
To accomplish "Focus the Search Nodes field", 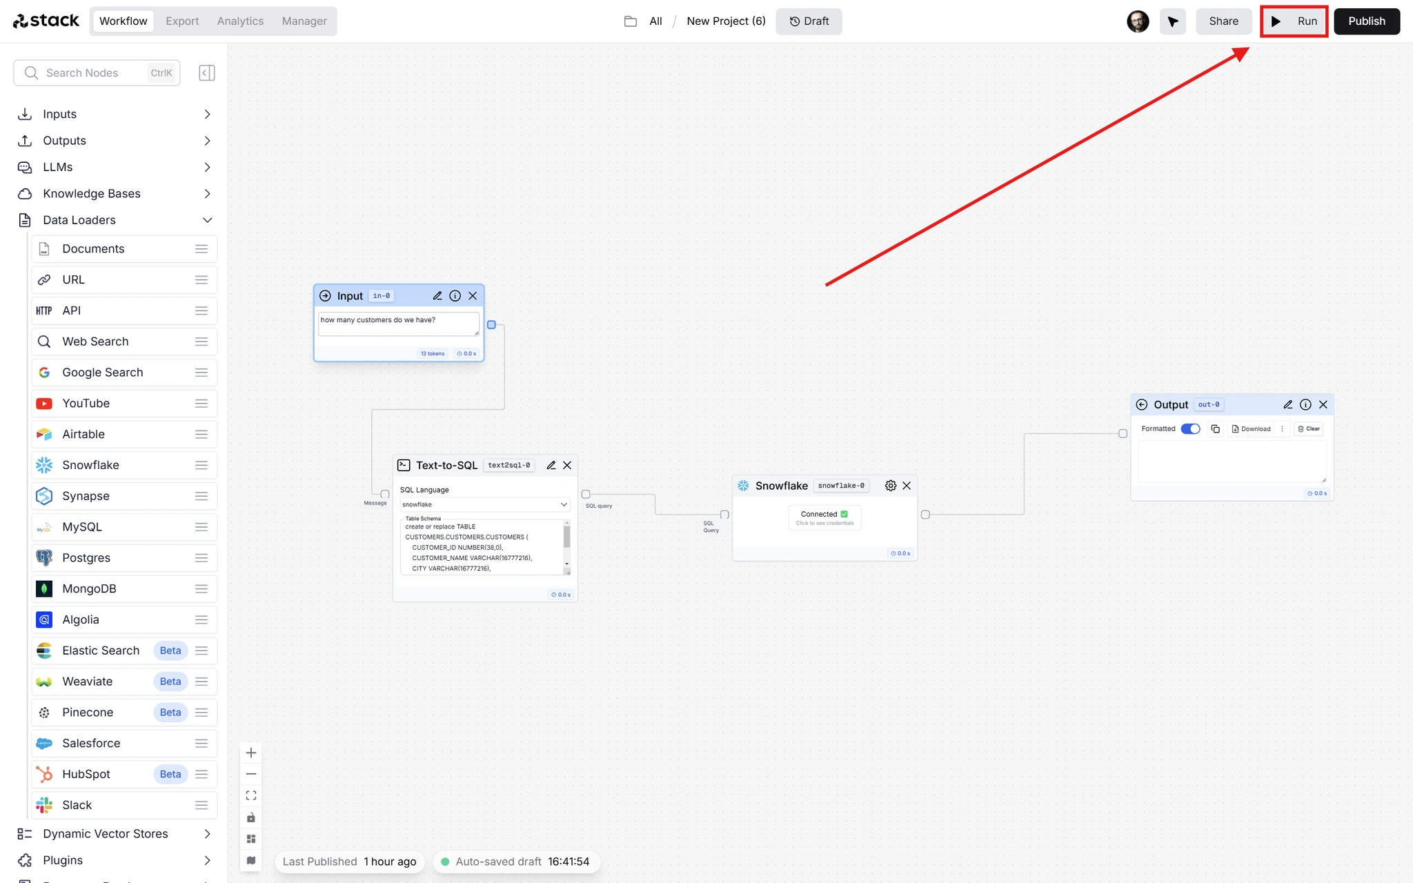I will (97, 73).
